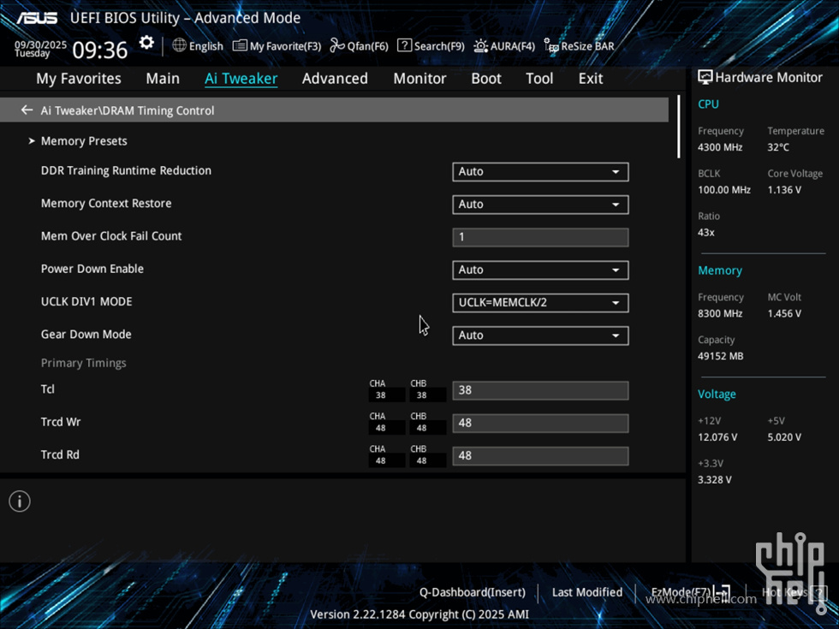Click the settings gear icon
The image size is (839, 629).
146,43
